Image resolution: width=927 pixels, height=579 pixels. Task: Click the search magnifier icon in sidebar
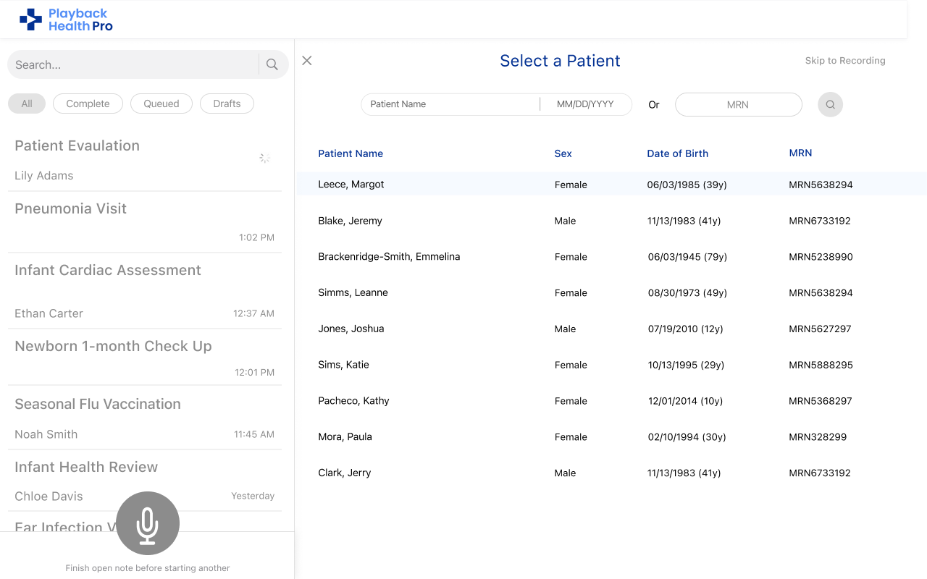point(272,64)
